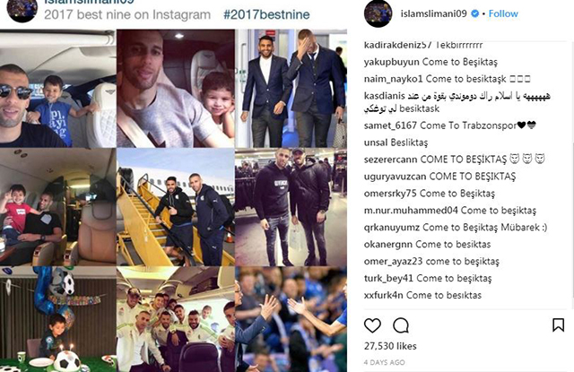Open samet_6167 commenter profile
The image size is (574, 372).
[x=390, y=125]
